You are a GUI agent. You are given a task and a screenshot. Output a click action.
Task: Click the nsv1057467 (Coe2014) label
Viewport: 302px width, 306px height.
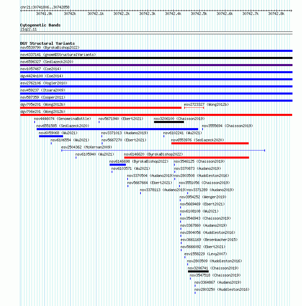[x=41, y=69]
